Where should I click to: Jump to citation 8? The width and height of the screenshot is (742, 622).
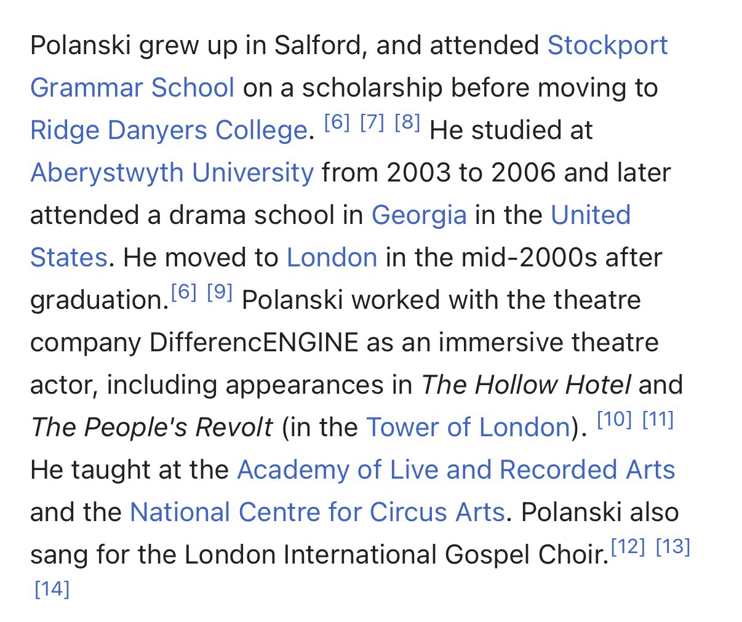tap(407, 123)
